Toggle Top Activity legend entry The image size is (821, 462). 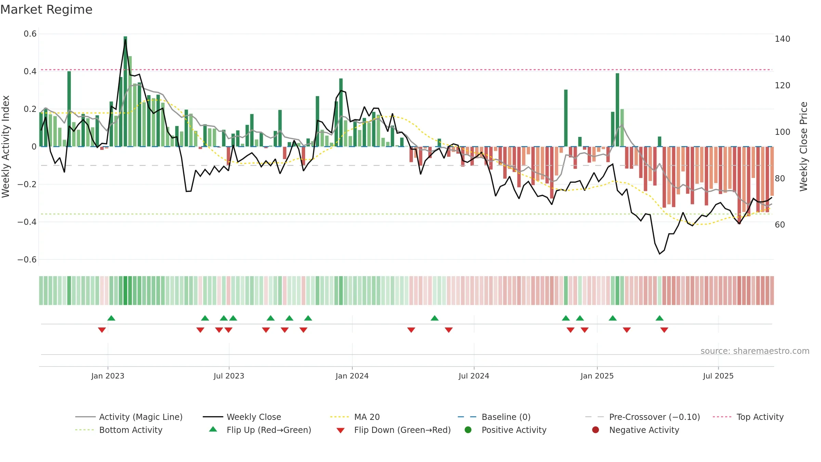click(748, 417)
